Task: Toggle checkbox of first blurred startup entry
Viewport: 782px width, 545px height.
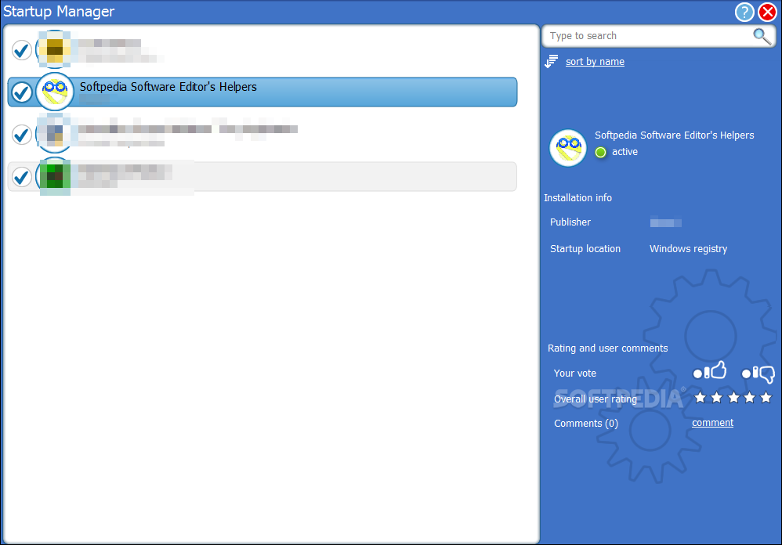Action: [22, 50]
